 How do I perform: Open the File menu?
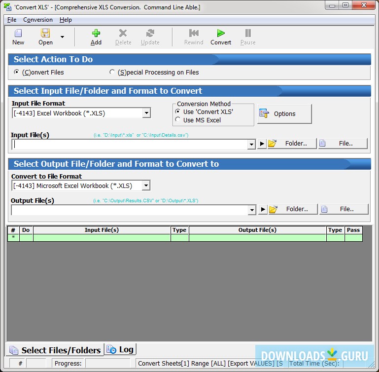tap(12, 20)
